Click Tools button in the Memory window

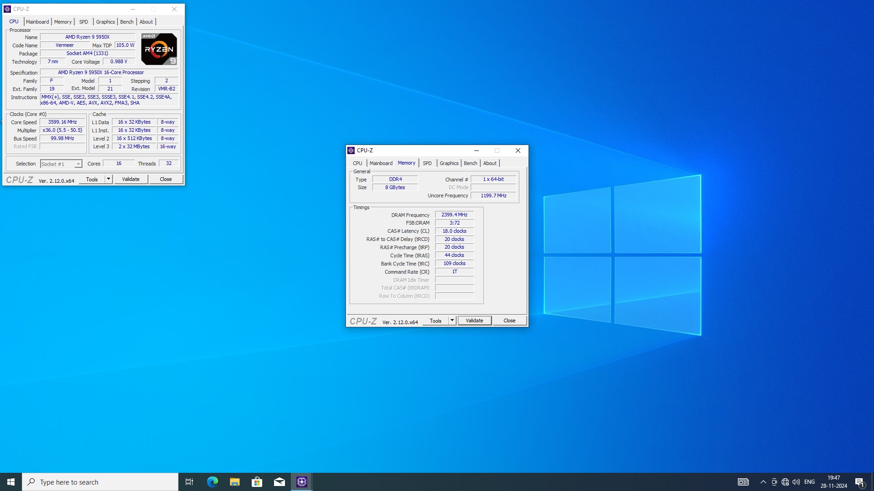436,321
